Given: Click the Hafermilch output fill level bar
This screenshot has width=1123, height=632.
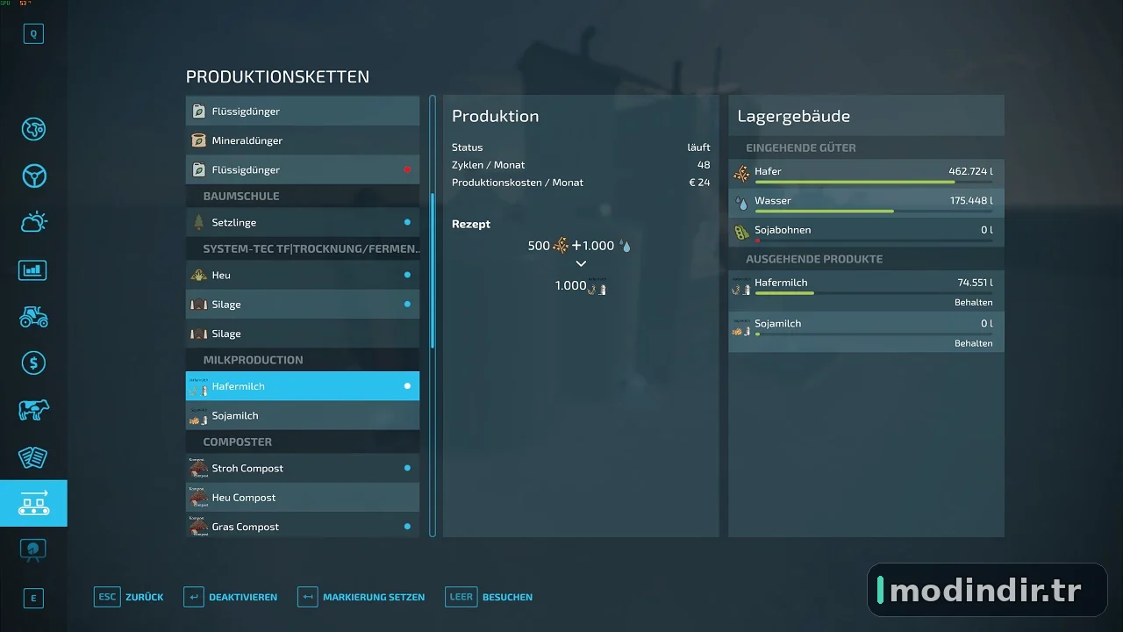Looking at the screenshot, I should (x=874, y=293).
